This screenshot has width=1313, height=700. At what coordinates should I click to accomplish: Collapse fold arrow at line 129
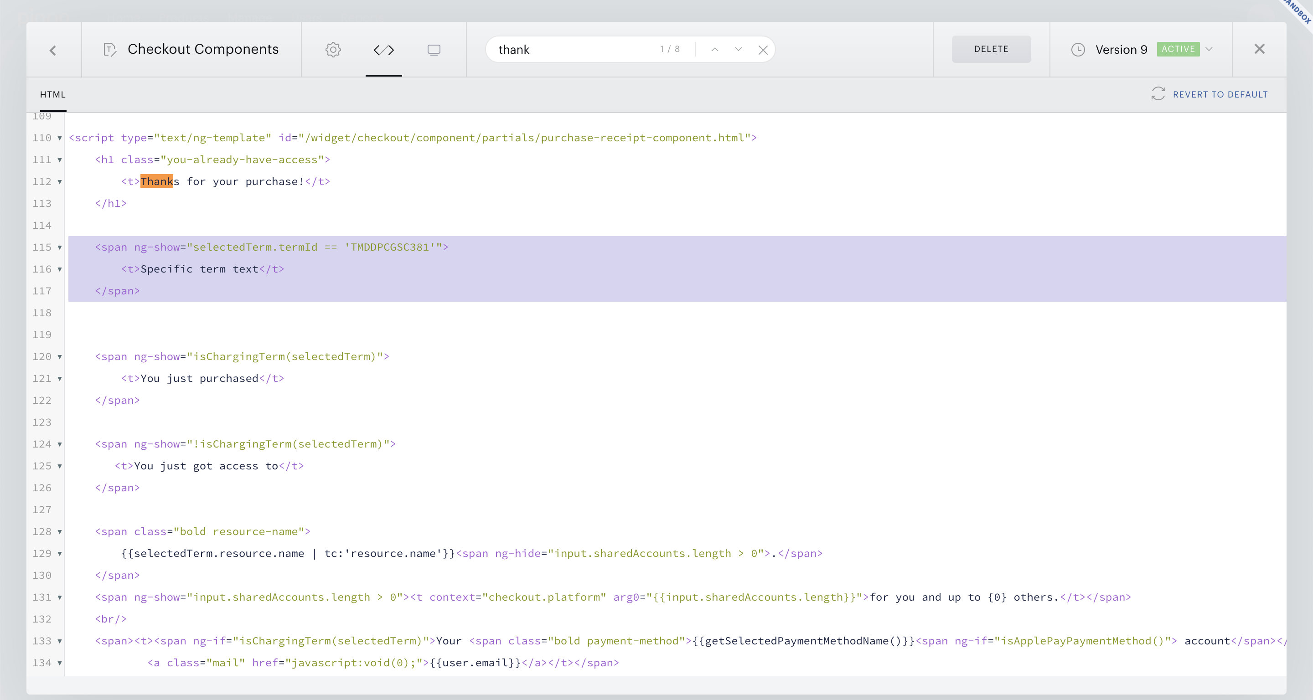click(60, 554)
